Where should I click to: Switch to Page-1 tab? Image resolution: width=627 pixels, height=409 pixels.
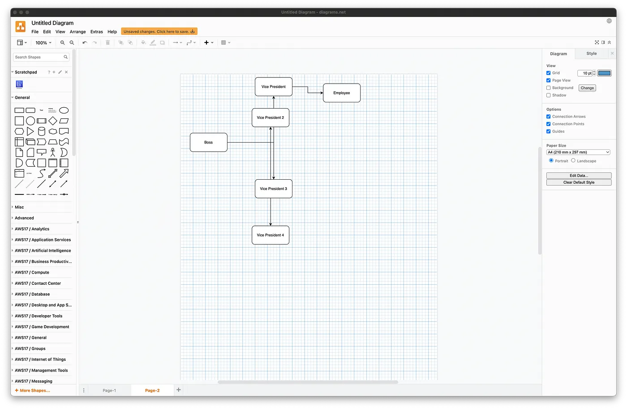tap(109, 390)
